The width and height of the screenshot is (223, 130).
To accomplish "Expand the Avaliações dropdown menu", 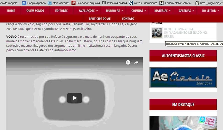I will (88, 11).
